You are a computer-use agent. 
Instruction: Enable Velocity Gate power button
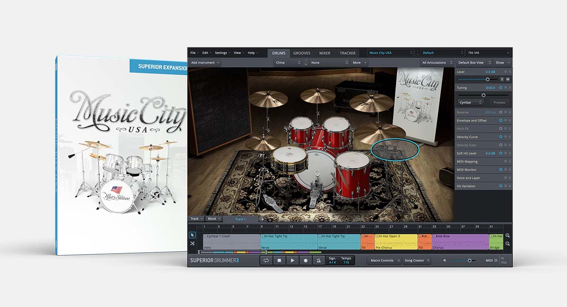tap(500, 145)
